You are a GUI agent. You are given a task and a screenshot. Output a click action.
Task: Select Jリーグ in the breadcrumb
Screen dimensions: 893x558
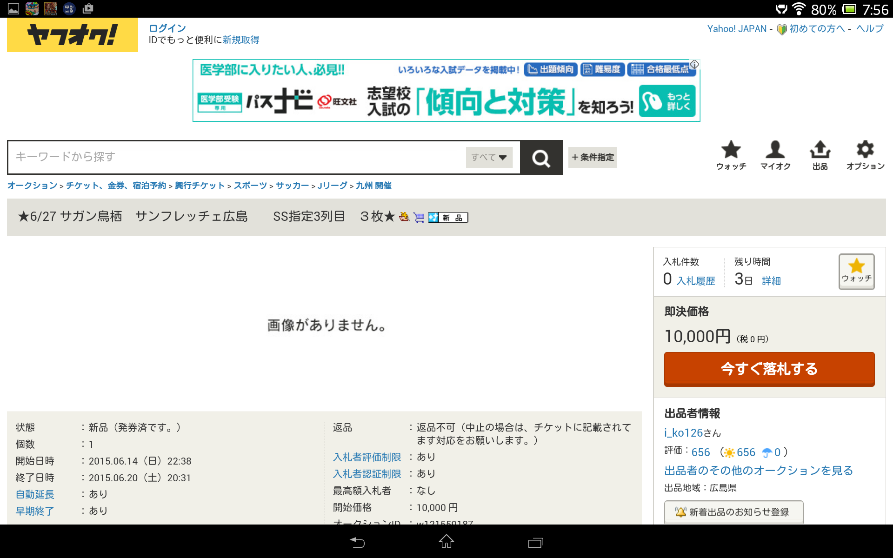332,186
